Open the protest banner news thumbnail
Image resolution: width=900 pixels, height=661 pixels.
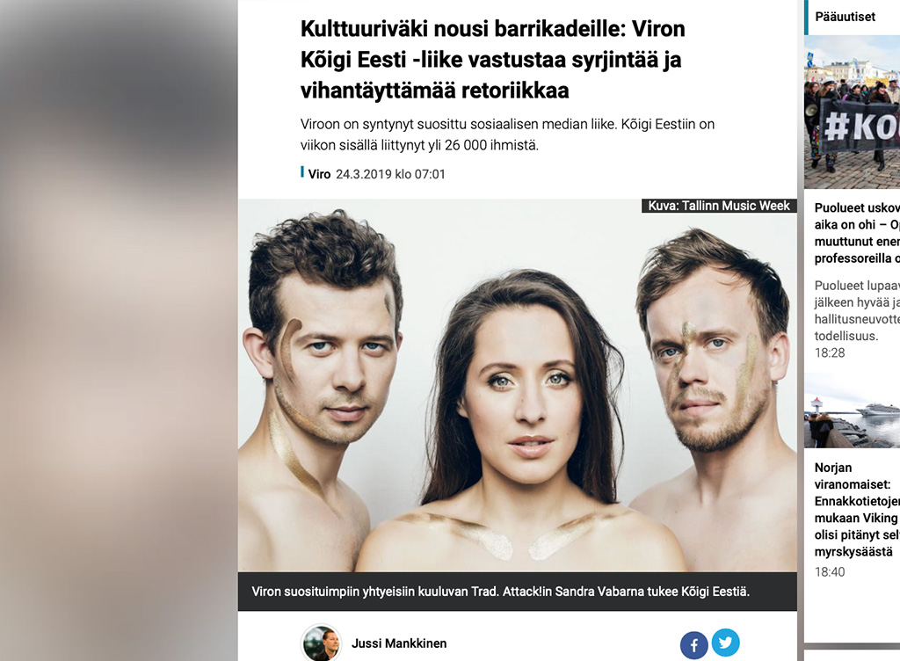point(852,112)
